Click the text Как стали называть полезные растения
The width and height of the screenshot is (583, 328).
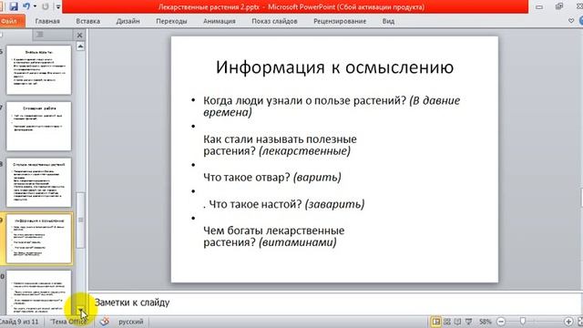[x=280, y=145]
